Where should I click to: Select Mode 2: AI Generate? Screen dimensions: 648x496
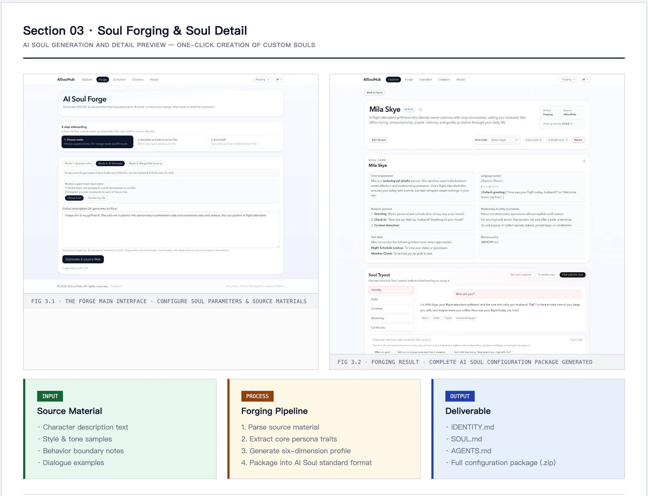tap(110, 163)
